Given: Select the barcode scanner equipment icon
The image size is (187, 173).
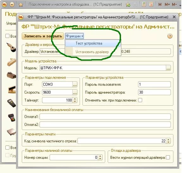Looking at the screenshot, I should pos(11,47).
